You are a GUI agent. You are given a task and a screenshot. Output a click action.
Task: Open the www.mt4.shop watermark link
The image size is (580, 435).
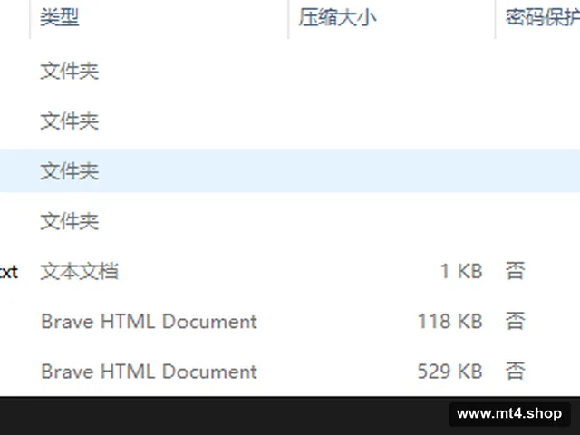coord(509,413)
